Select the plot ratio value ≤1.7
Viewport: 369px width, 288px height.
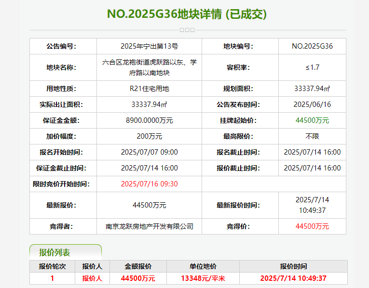pyautogui.click(x=312, y=67)
